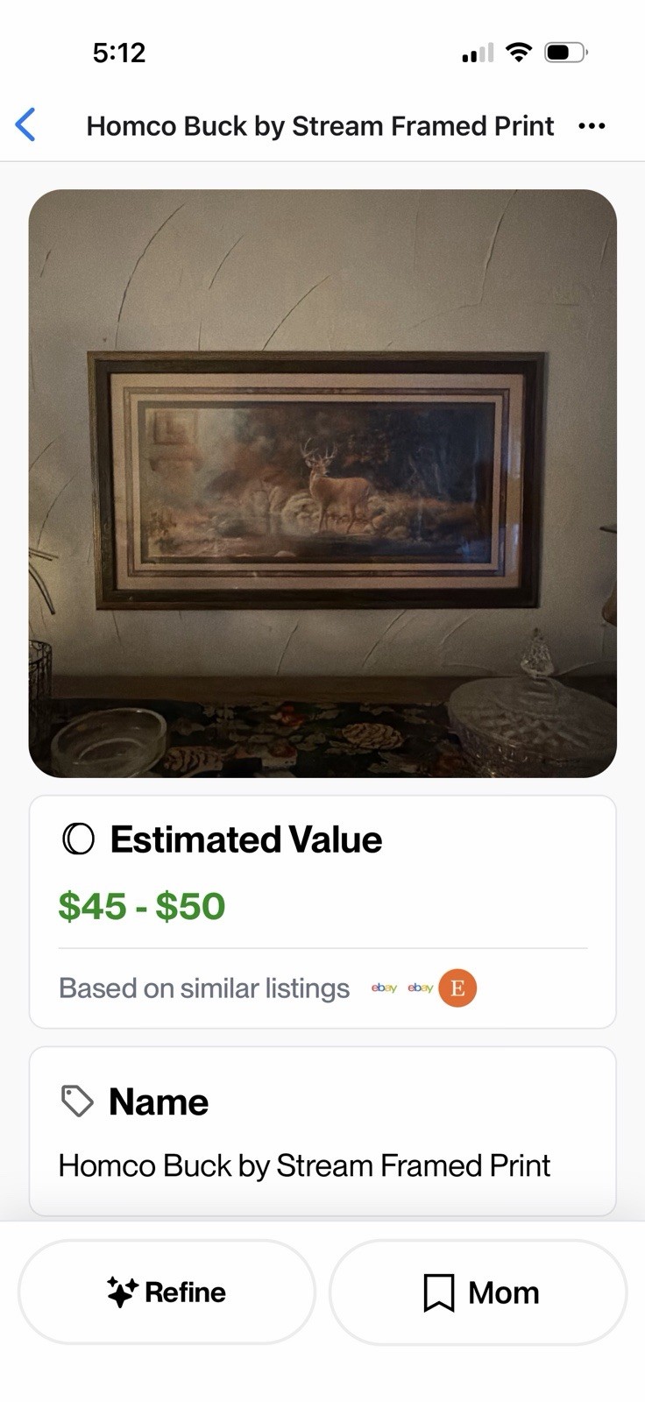Image resolution: width=645 pixels, height=1402 pixels.
Task: Tap the $45 - $50 price estimate
Action: pyautogui.click(x=142, y=906)
